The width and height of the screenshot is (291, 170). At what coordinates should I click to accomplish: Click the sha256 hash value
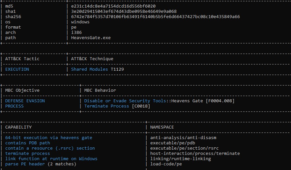[x=156, y=17]
